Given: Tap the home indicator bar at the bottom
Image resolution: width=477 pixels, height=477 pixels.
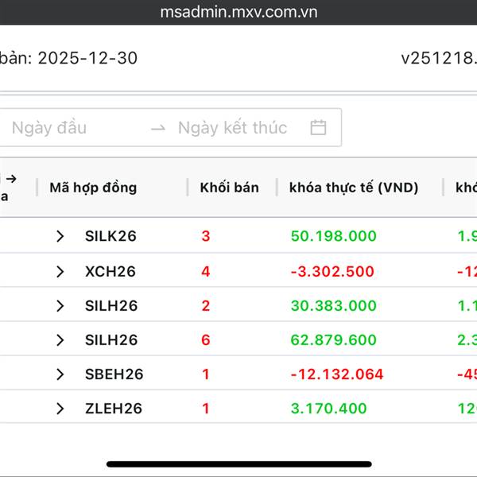Looking at the screenshot, I should [238, 463].
